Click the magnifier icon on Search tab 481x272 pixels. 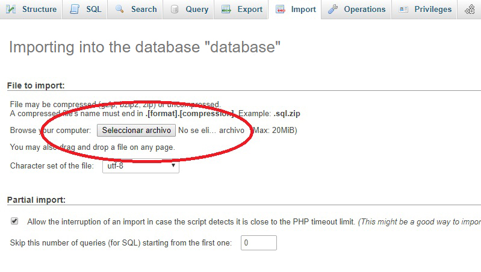point(120,9)
